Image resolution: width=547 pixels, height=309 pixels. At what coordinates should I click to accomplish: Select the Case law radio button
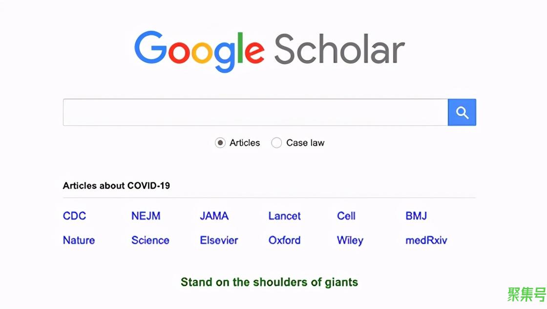pos(276,143)
